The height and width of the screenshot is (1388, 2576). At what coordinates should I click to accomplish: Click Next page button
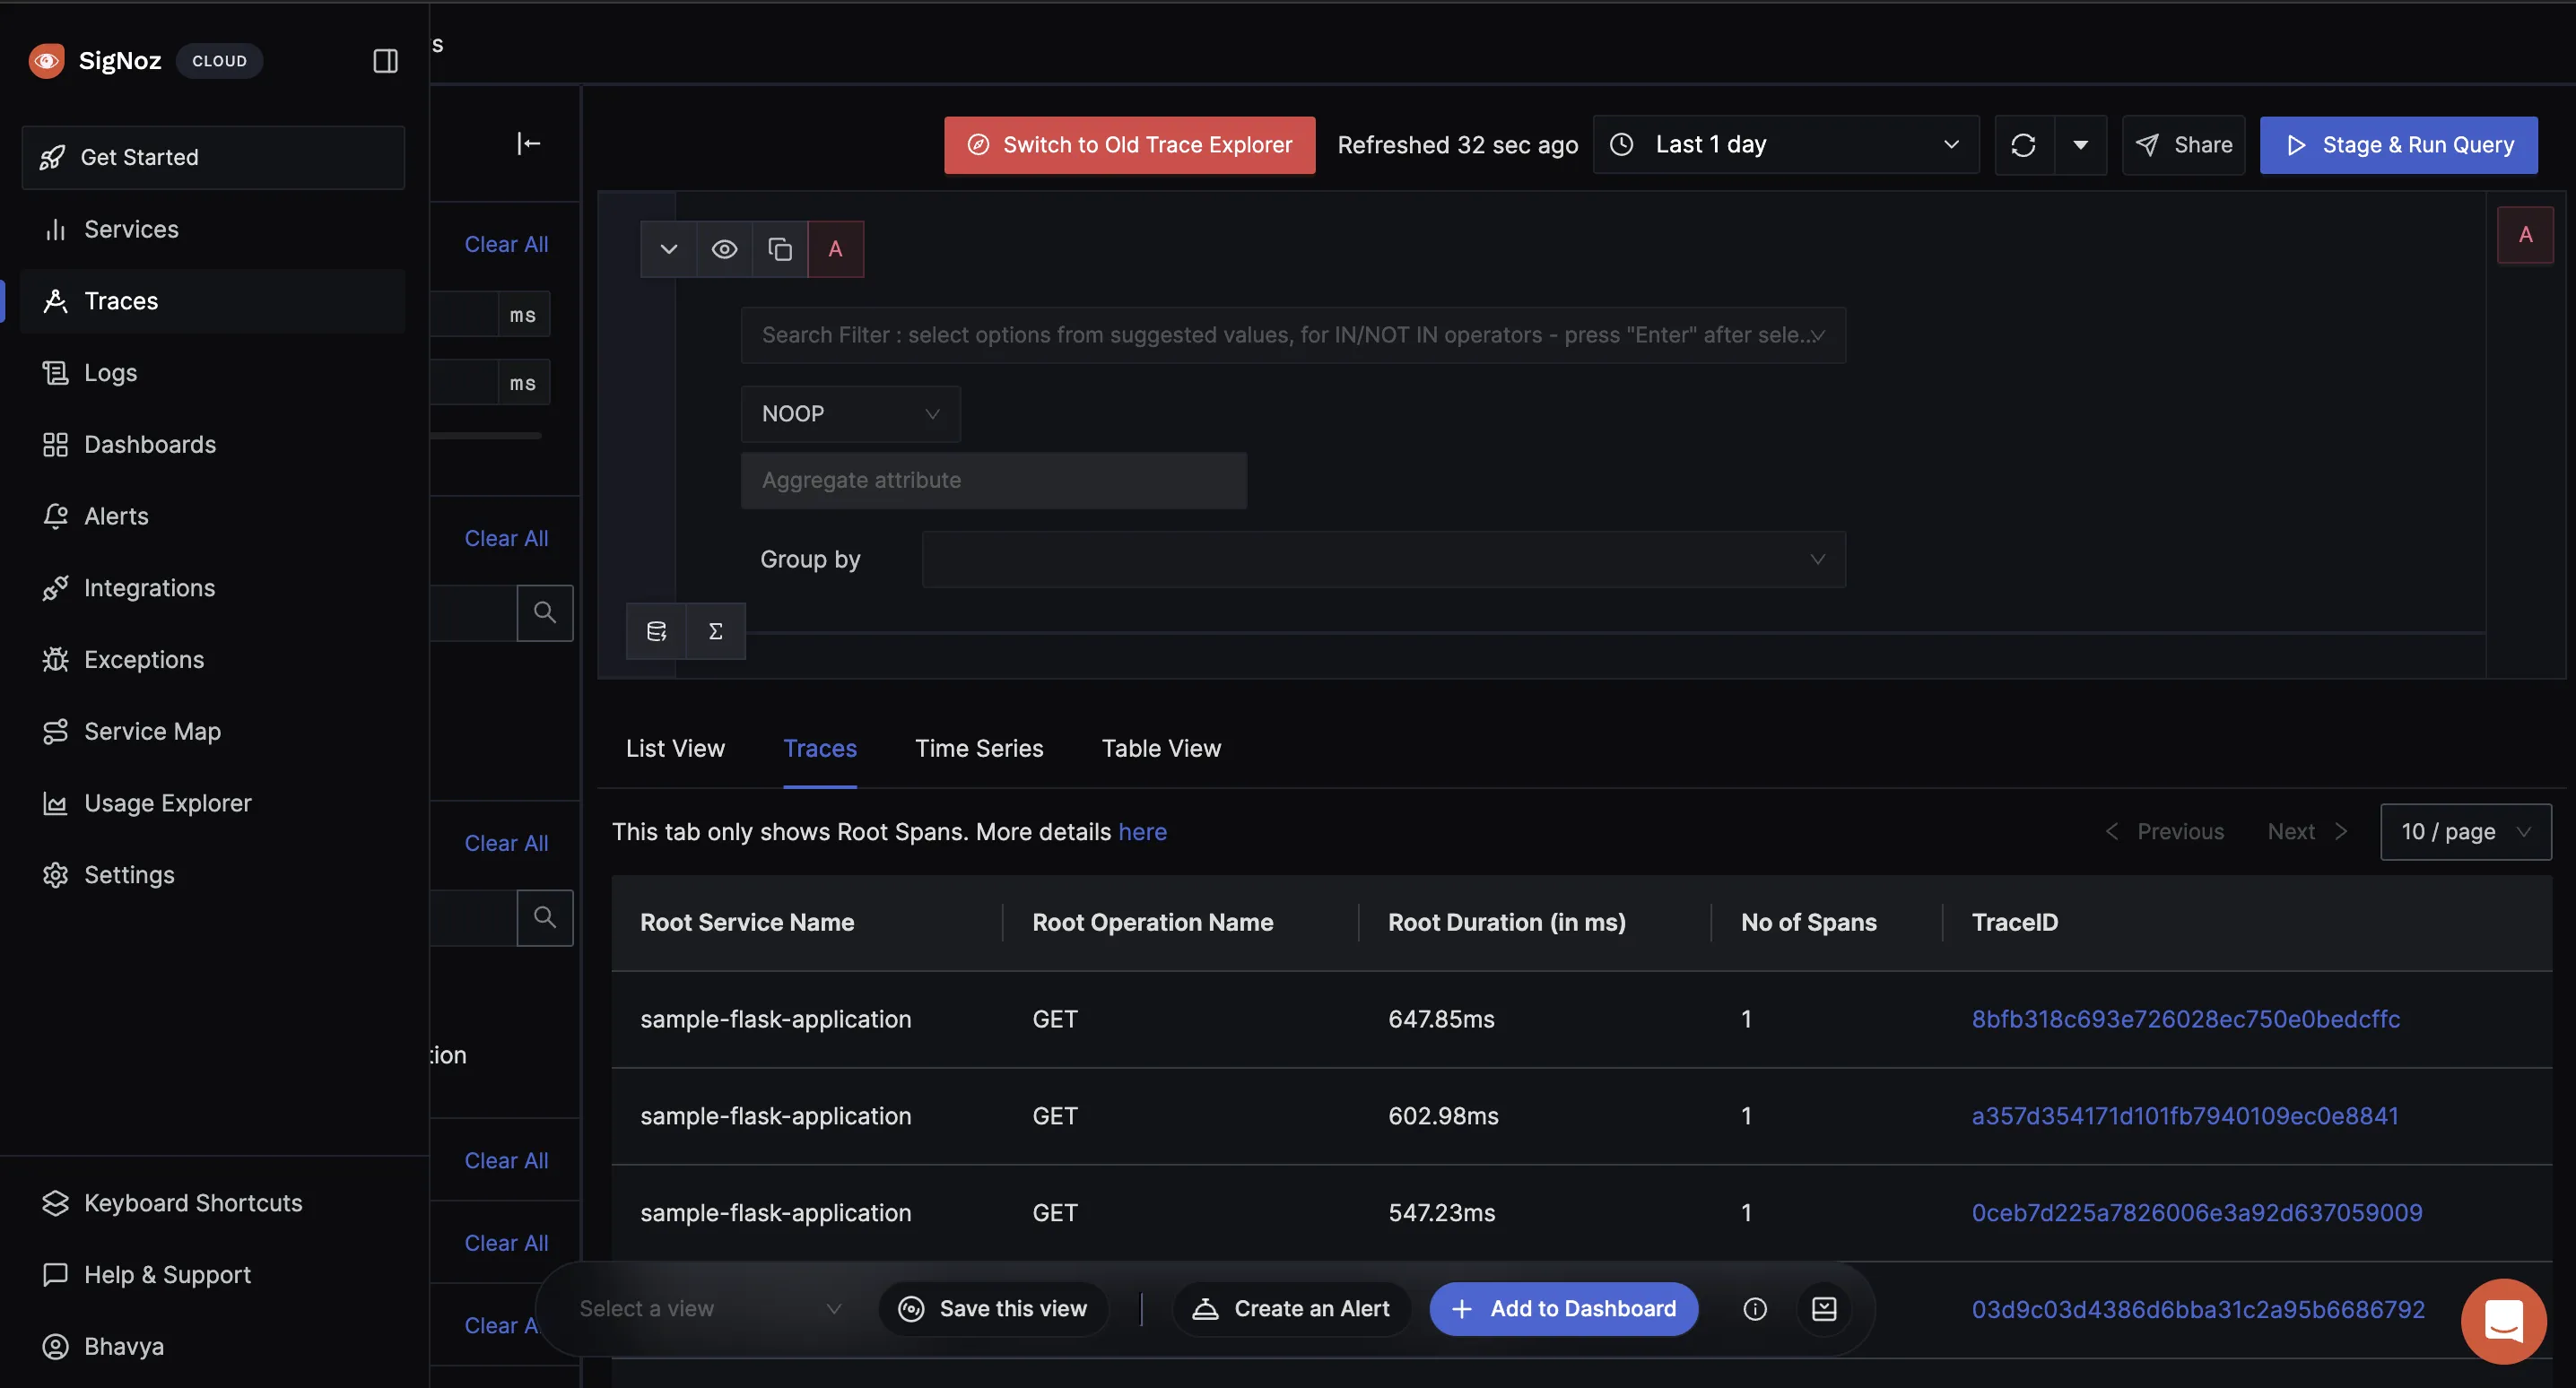tap(2307, 832)
